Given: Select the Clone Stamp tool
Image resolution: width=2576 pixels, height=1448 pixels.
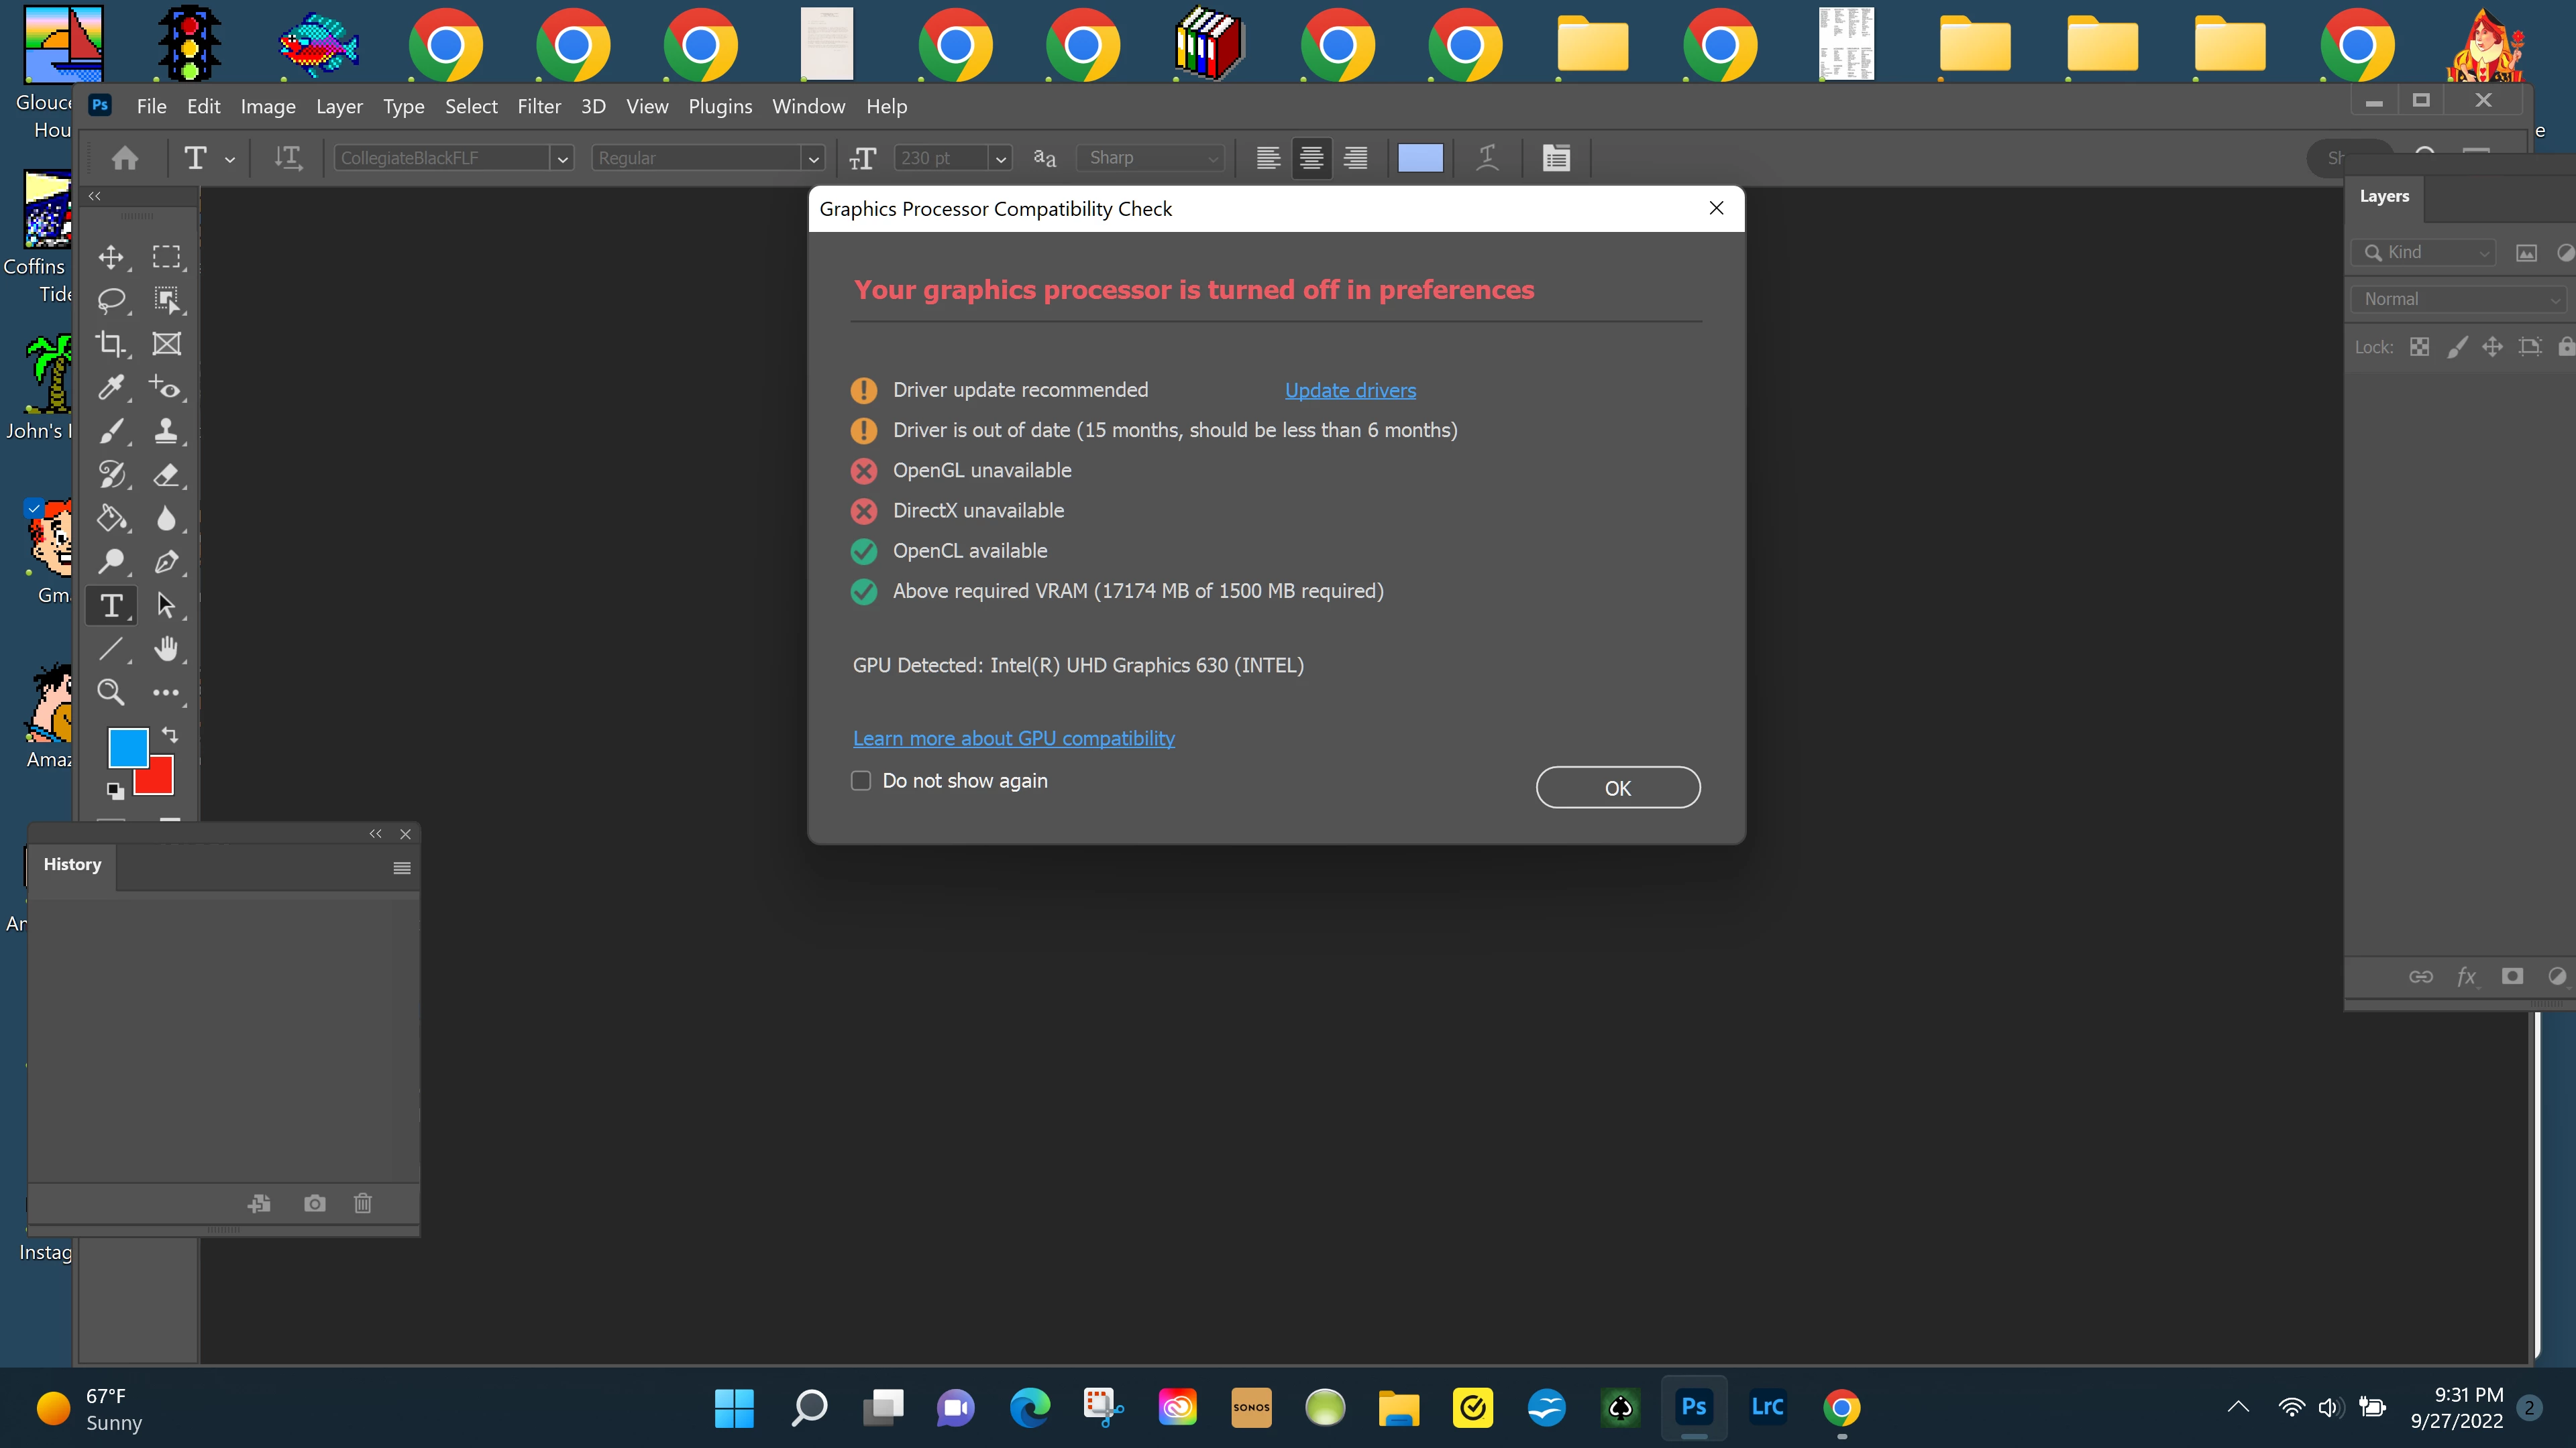Looking at the screenshot, I should (x=166, y=430).
